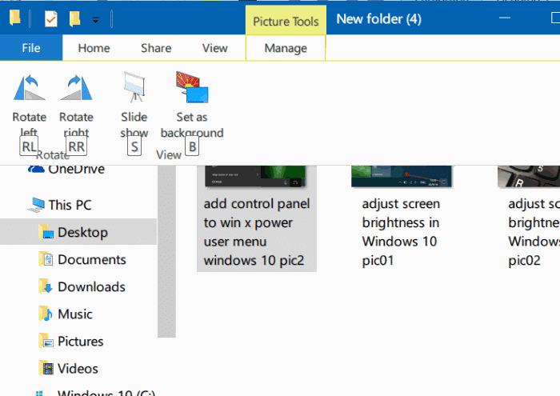The height and width of the screenshot is (396, 560).
Task: Select OneDrive in the navigation pane
Action: pos(76,170)
